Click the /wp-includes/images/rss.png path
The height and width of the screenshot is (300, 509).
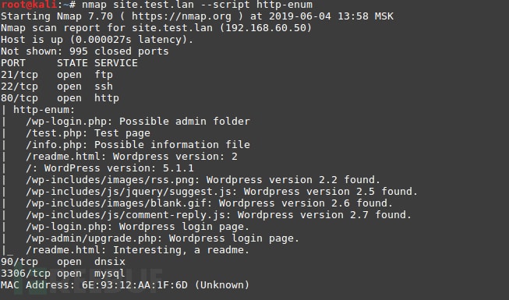(110, 180)
